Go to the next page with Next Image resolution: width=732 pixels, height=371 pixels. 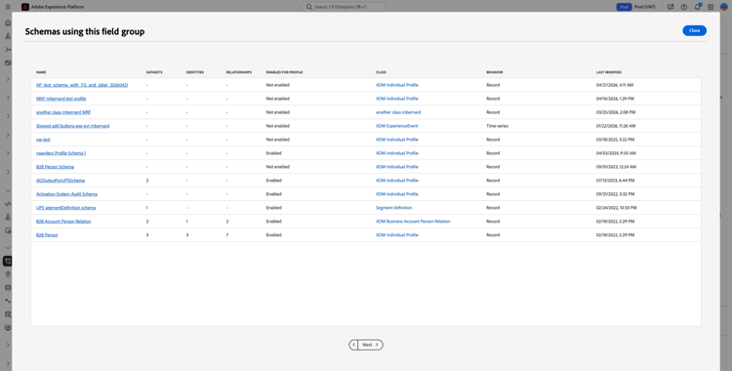tap(371, 345)
